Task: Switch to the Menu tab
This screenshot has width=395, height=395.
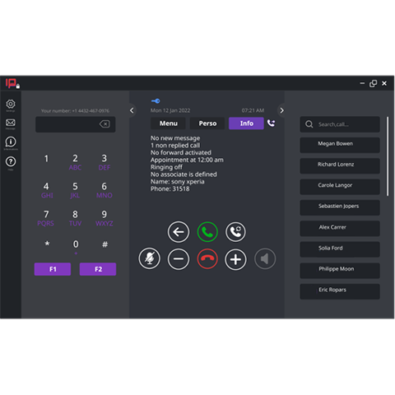Action: pos(169,123)
